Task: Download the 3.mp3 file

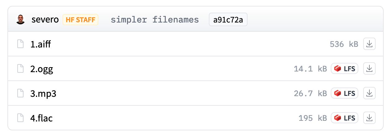Action: (369, 93)
